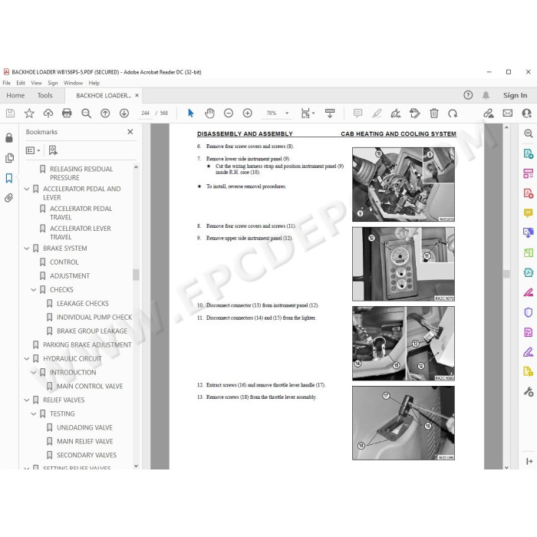
Task: Click the document vertical scrollbar thumb
Action: [506, 274]
